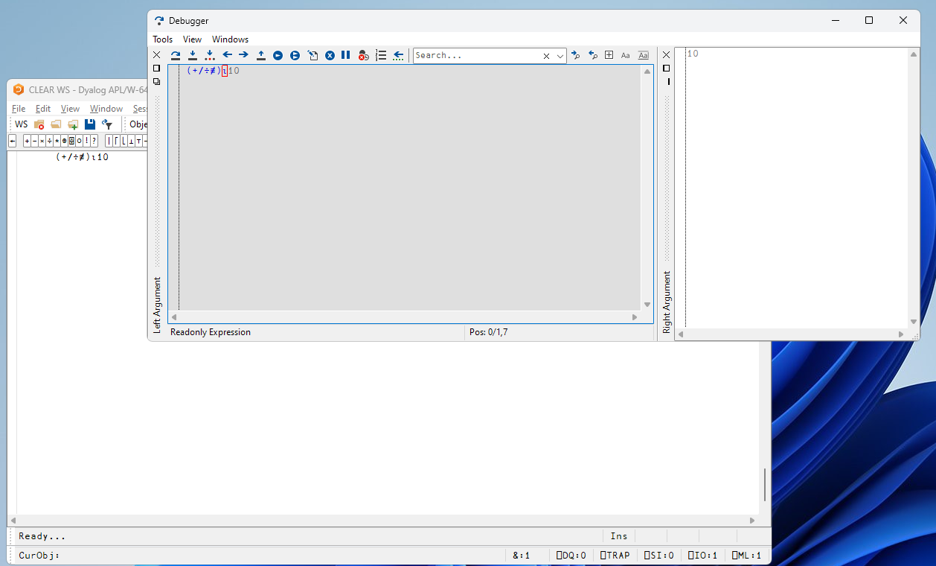Toggle the underlined Aa whole word option
The image size is (936, 566).
click(x=644, y=55)
